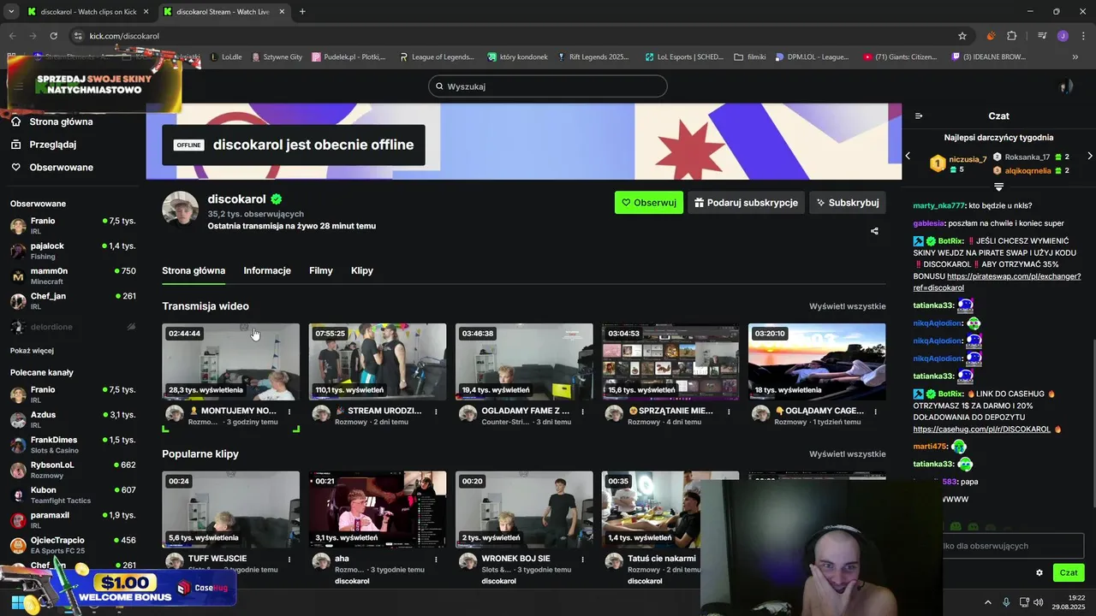Viewport: 1096px width, 616px height.
Task: Show hidden system tray icons
Action: tap(987, 602)
